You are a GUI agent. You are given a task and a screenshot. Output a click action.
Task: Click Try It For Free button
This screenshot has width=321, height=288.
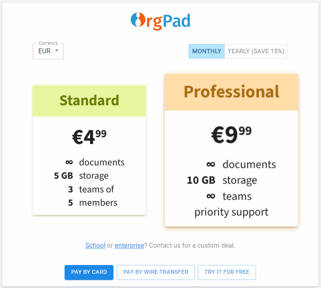[227, 272]
